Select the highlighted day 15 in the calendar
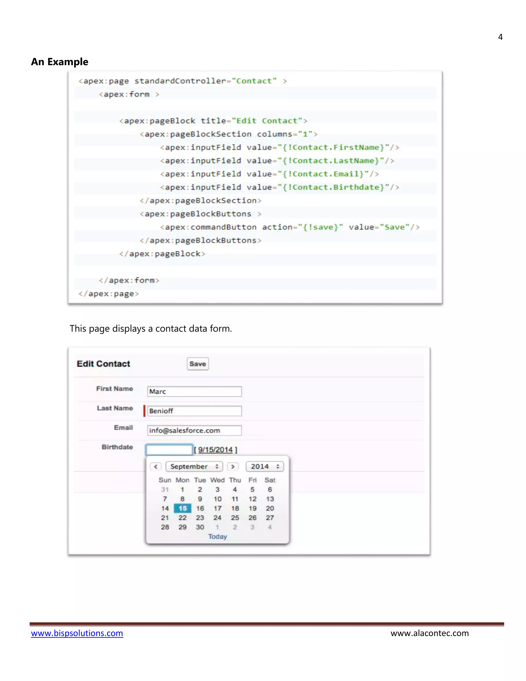 pyautogui.click(x=183, y=509)
